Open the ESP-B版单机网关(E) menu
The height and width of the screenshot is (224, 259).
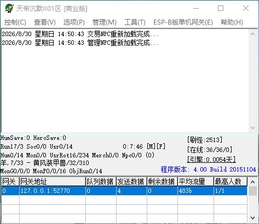183,22
